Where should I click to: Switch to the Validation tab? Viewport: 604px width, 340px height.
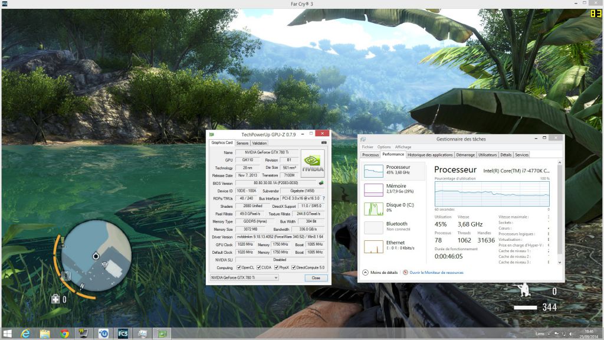click(x=260, y=143)
